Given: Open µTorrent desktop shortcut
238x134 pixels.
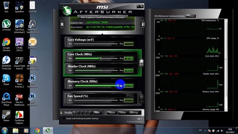Looking at the screenshot, I should [6, 25].
